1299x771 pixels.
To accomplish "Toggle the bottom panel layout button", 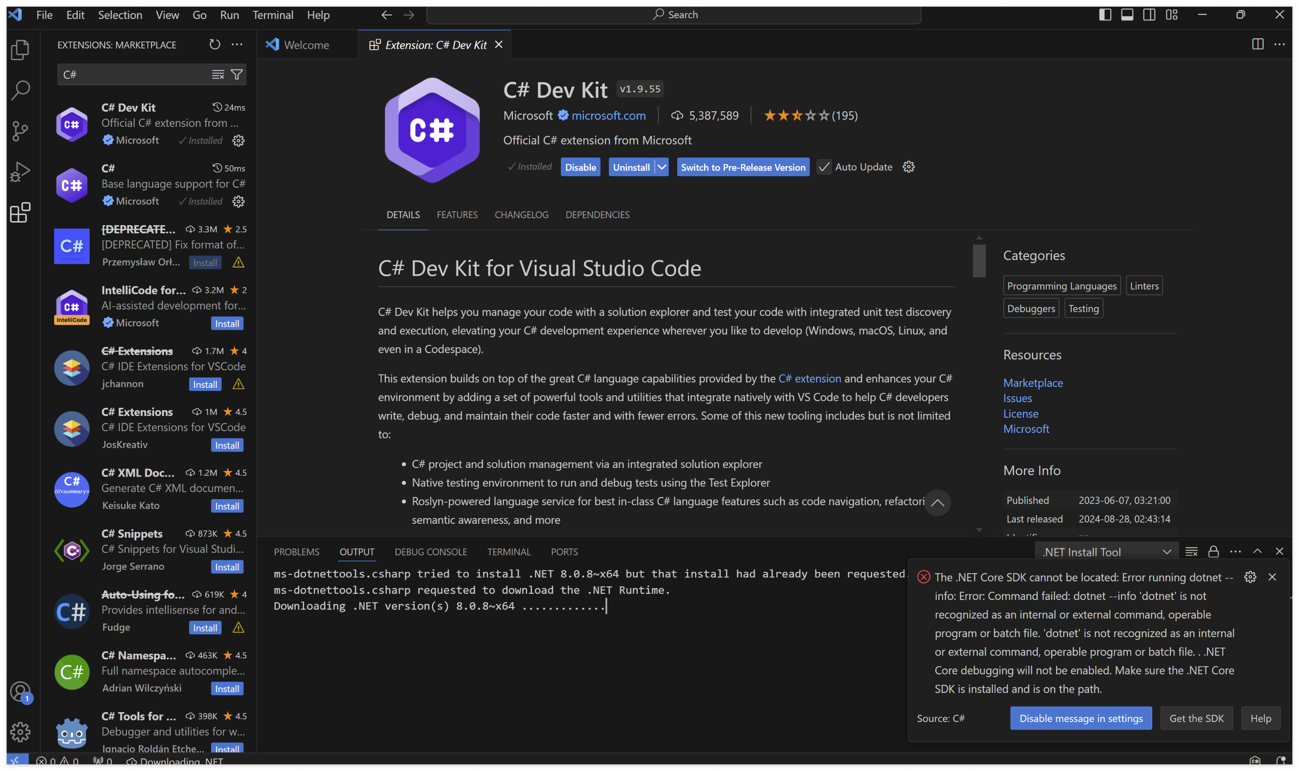I will point(1127,15).
